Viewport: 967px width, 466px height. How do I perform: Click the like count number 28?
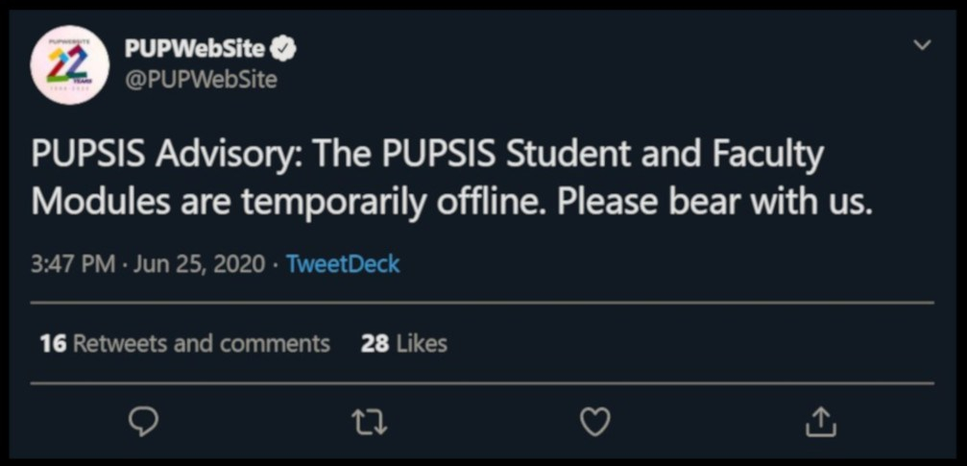[375, 343]
